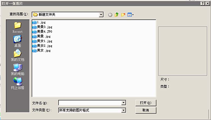This screenshot has width=211, height=120.
Task: Select file name 美景.jpg
Action: click(44, 37)
